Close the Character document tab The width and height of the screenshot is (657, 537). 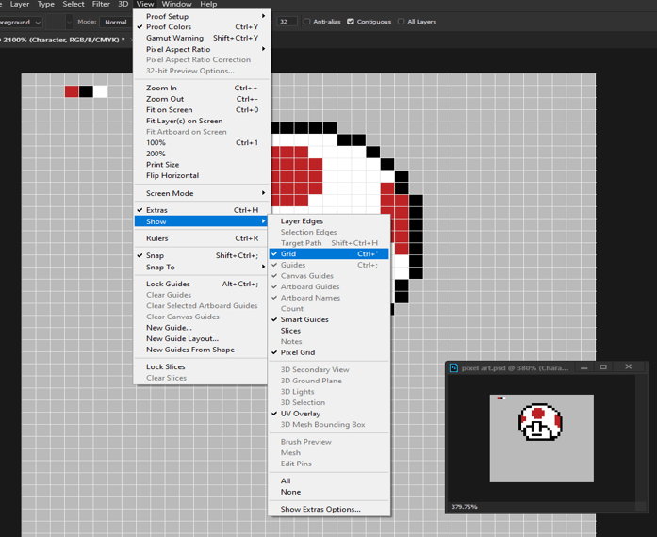(x=132, y=40)
